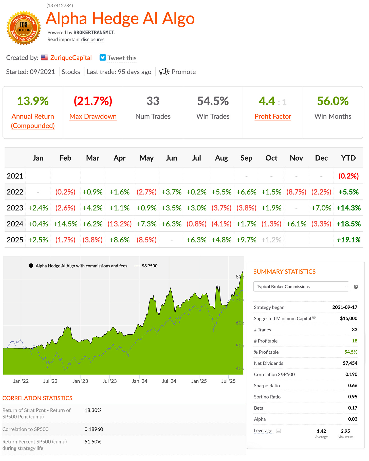Click the Tweet this link
This screenshot has height=461, width=369.
122,58
